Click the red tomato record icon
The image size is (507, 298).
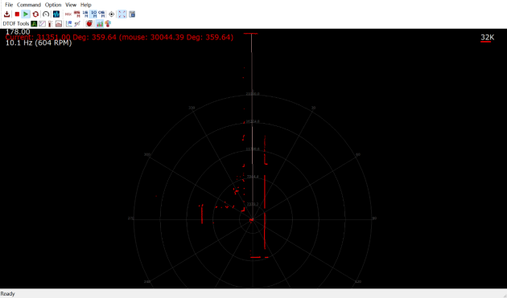click(89, 23)
